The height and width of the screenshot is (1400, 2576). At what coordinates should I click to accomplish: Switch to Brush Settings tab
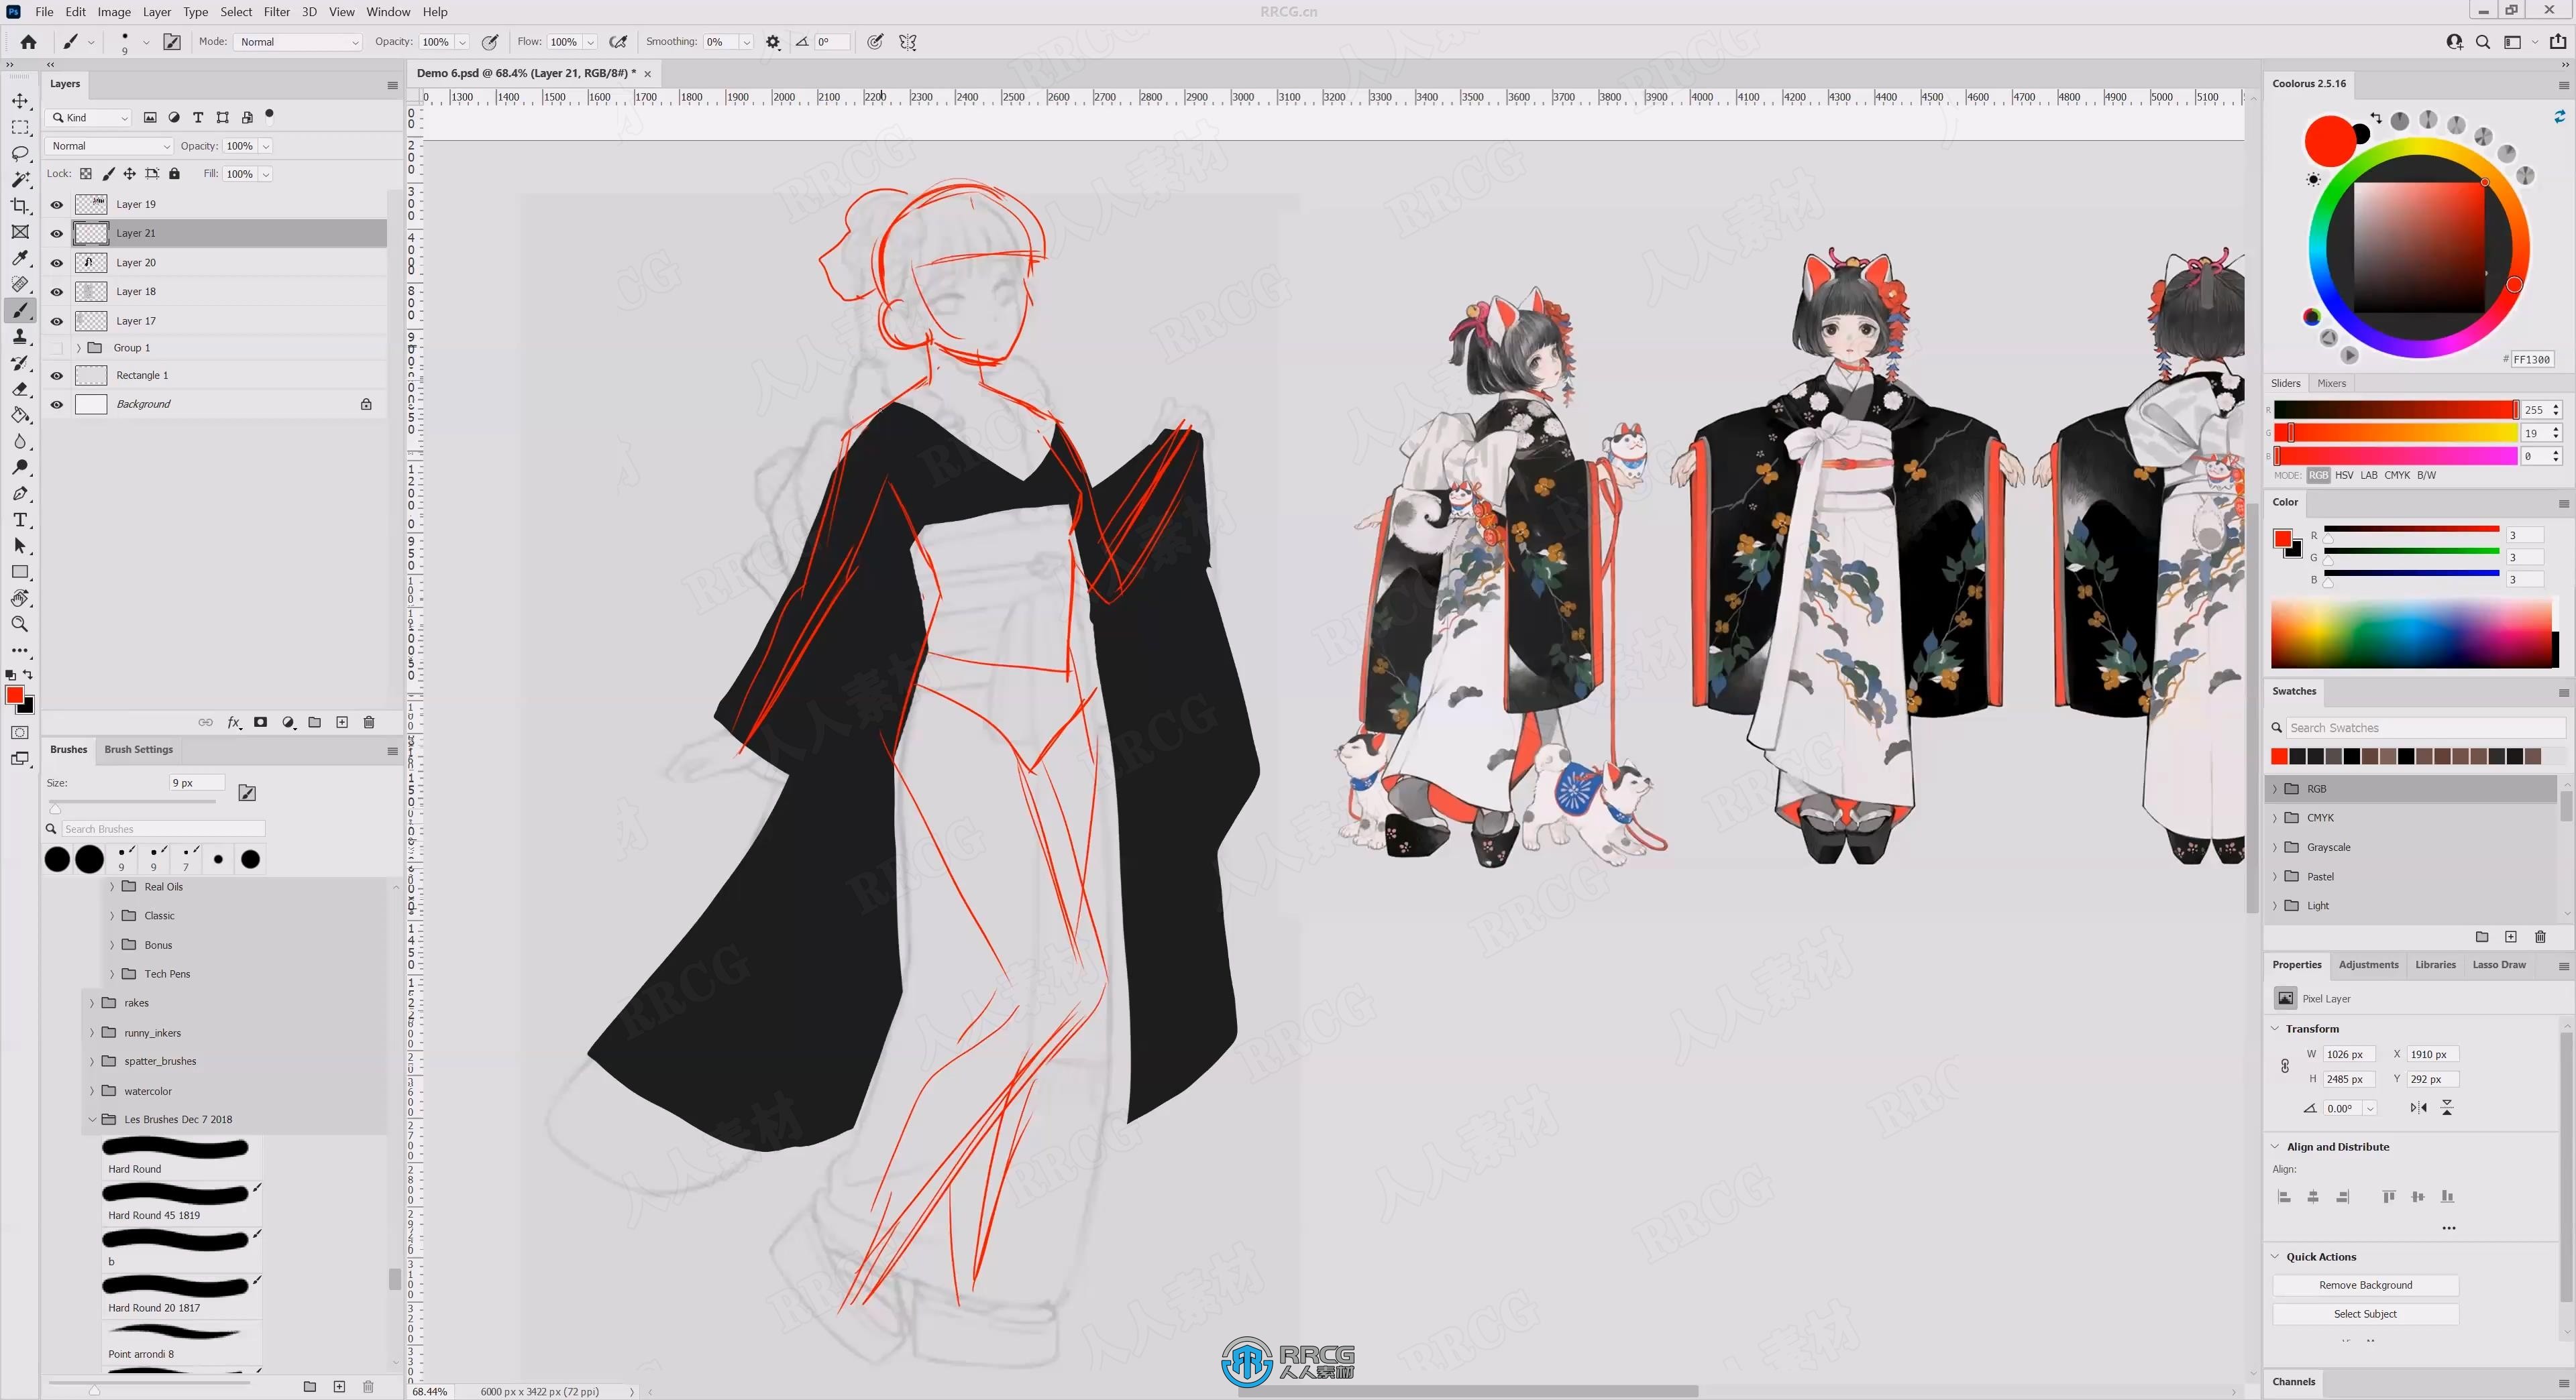139,750
